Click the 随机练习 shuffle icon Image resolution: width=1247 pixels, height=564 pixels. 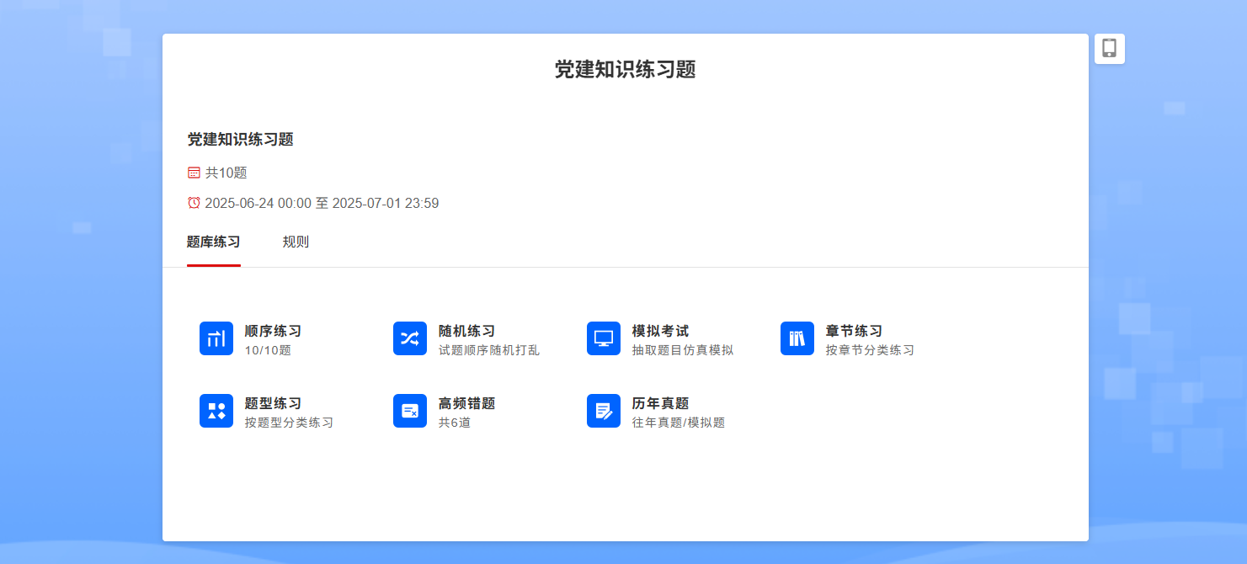point(410,338)
